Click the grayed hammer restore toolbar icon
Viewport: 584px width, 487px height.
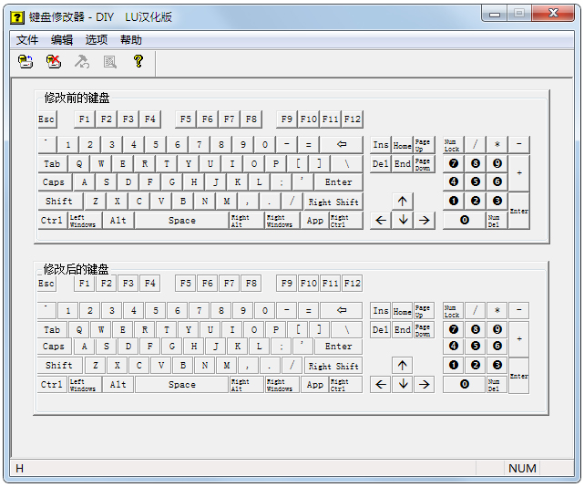(x=82, y=61)
